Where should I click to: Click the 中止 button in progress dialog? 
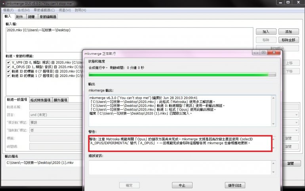[x=182, y=185]
